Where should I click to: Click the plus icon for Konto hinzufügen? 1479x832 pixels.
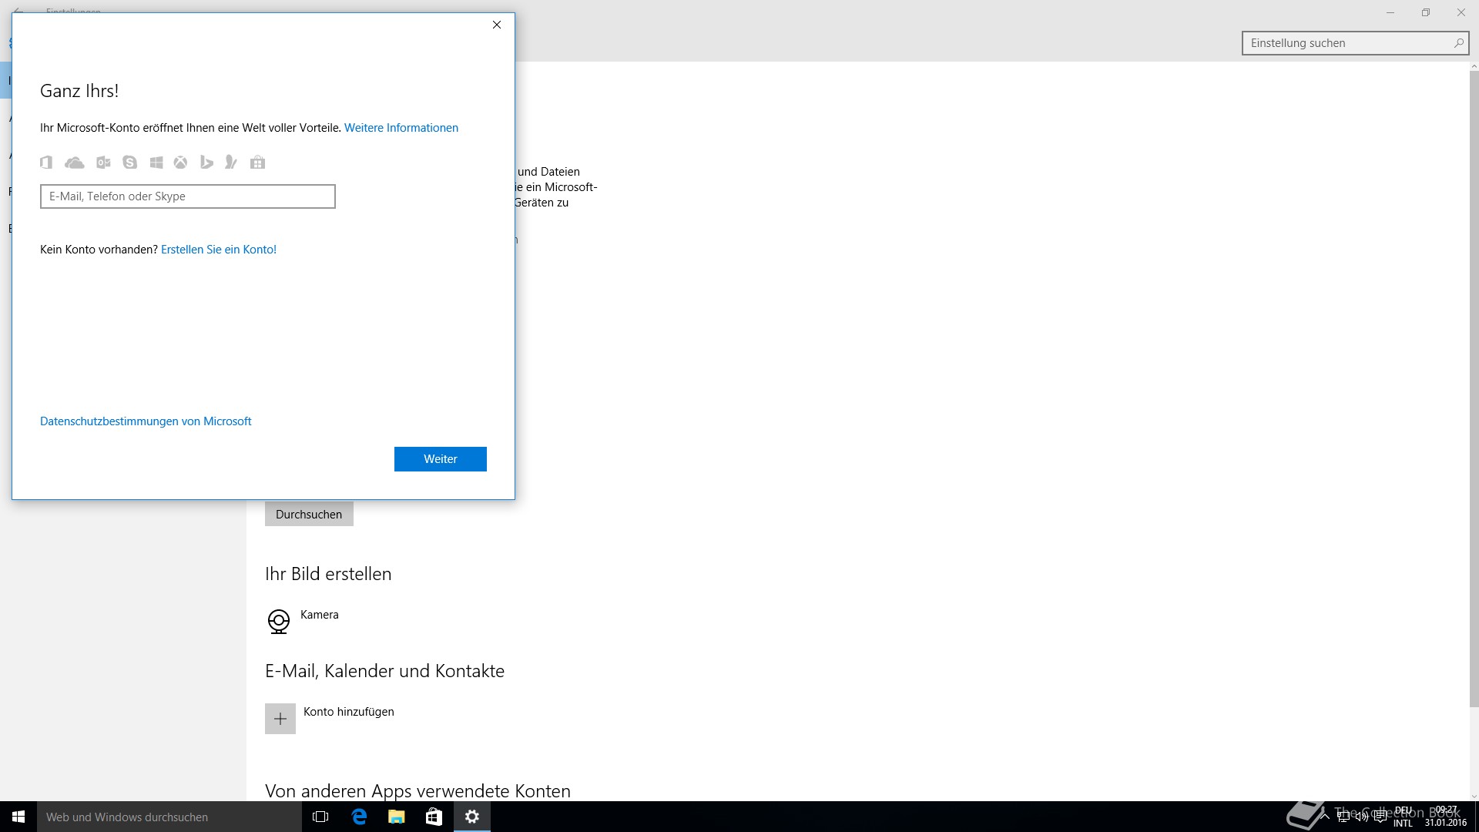click(x=280, y=719)
